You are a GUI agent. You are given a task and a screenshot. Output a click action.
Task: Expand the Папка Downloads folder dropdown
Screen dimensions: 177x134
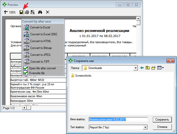pos(136,68)
